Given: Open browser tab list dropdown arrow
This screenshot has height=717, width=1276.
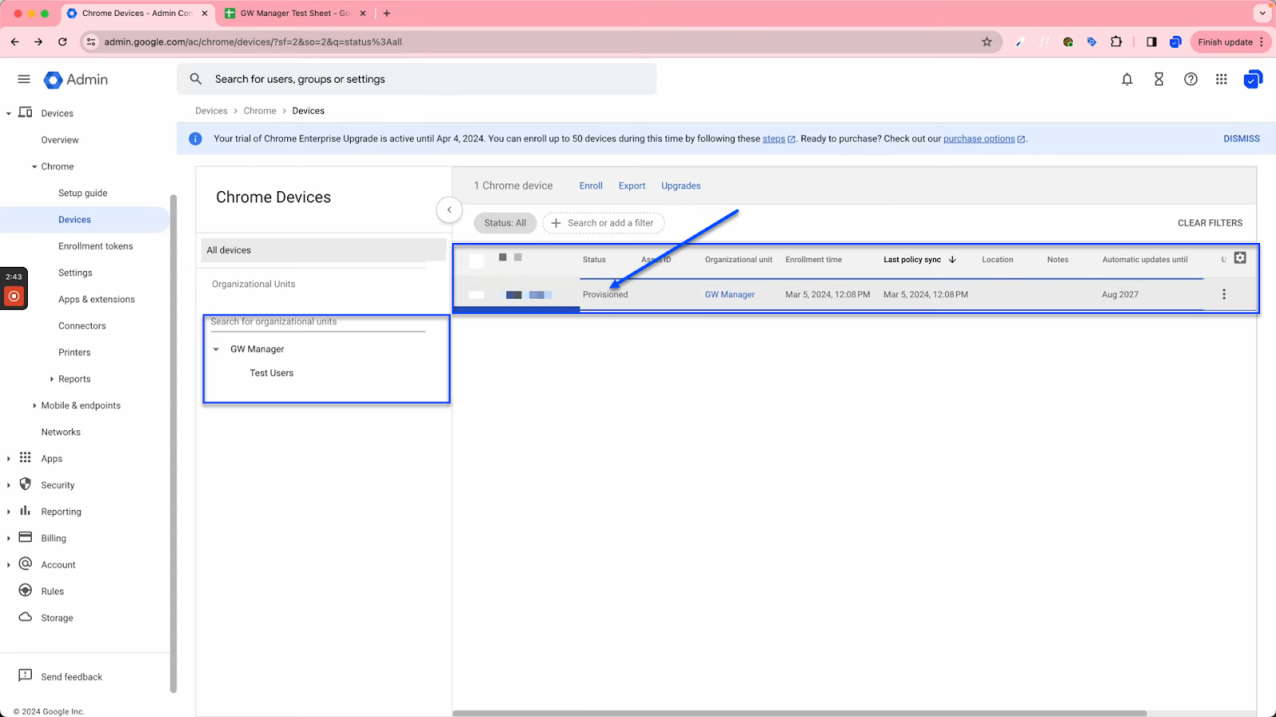Looking at the screenshot, I should (x=1262, y=13).
